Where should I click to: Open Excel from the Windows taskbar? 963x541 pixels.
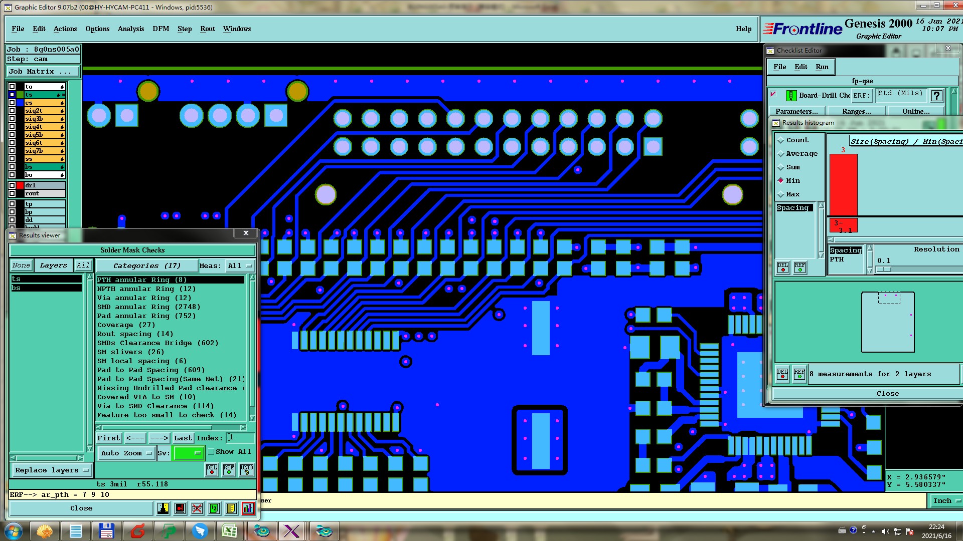click(x=230, y=530)
